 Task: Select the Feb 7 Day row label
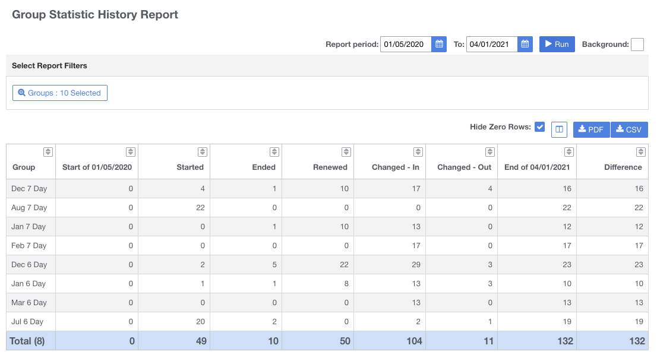coord(29,245)
